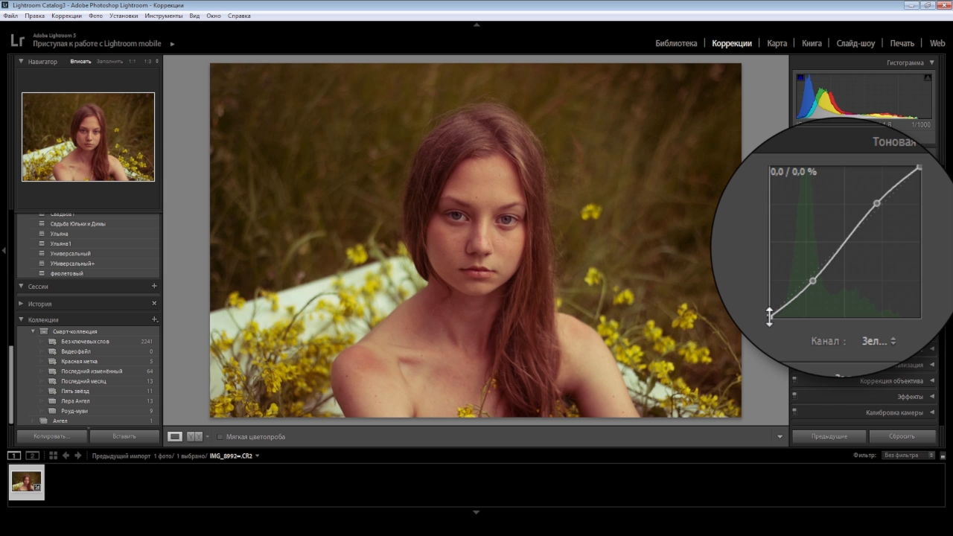This screenshot has width=953, height=536.
Task: Click the Смарт-коллекция set icon
Action: tap(44, 331)
